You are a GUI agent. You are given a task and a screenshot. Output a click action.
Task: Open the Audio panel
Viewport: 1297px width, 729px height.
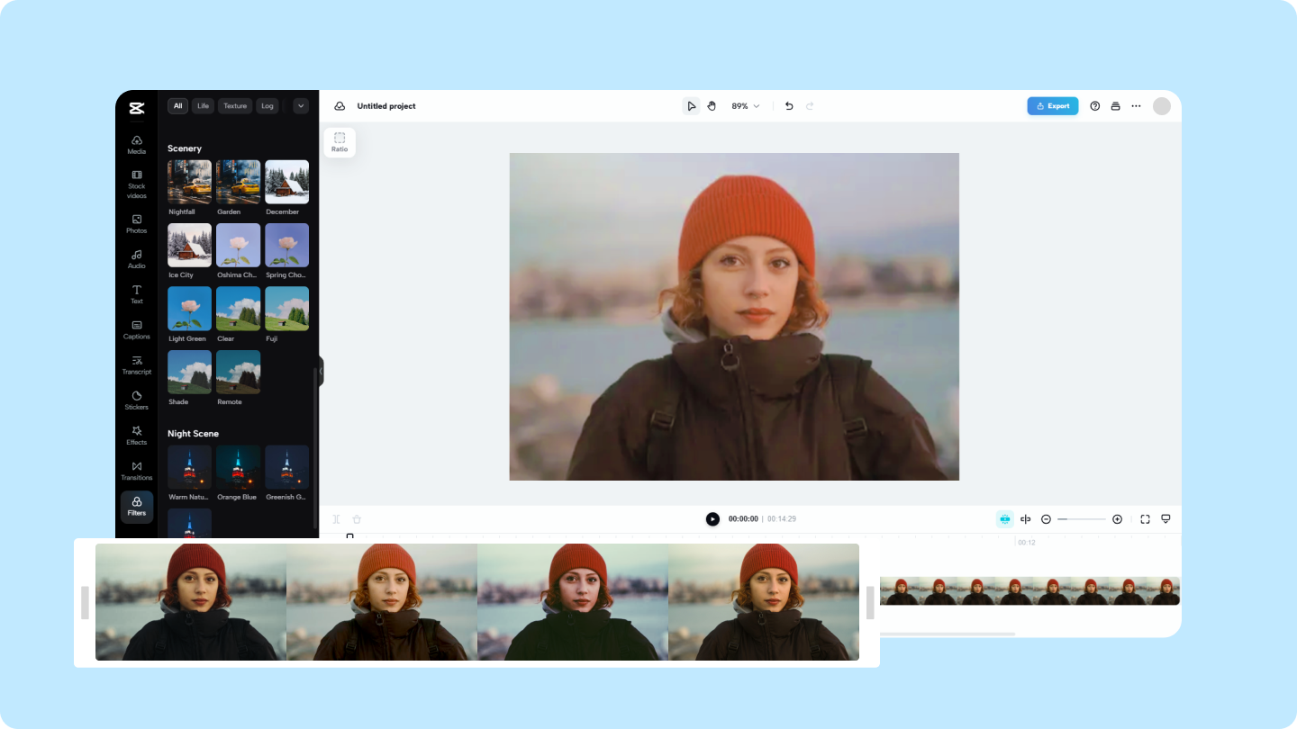pos(137,259)
